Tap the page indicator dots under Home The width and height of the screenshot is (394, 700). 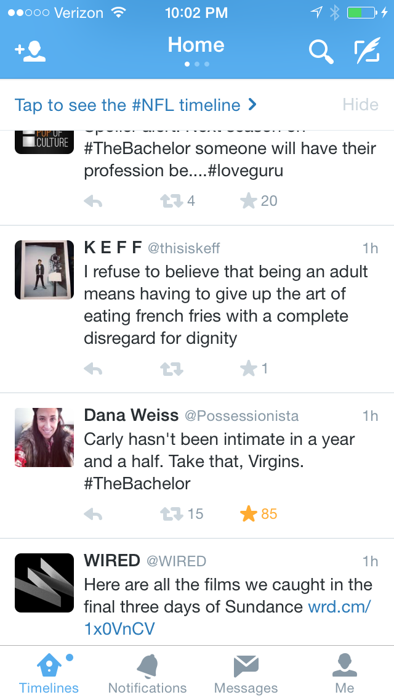196,64
